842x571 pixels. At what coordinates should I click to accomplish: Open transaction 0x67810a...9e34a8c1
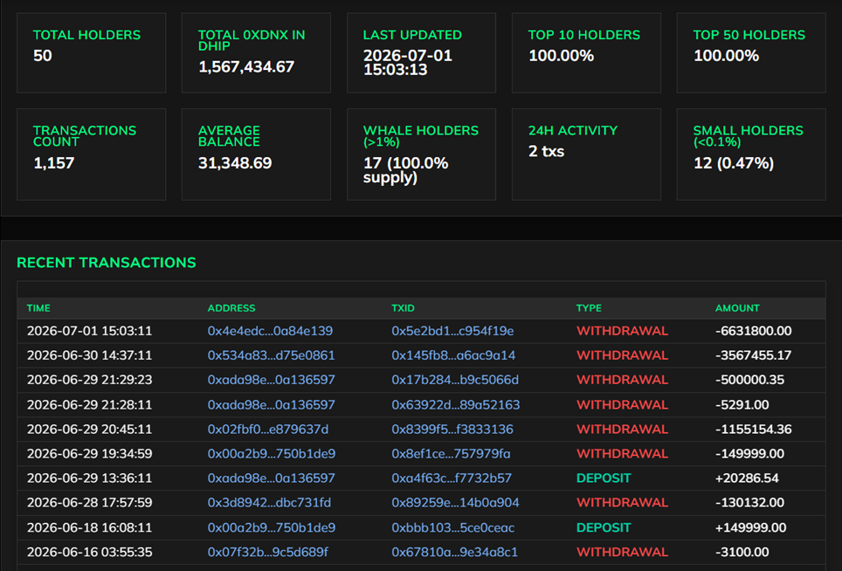coord(455,552)
